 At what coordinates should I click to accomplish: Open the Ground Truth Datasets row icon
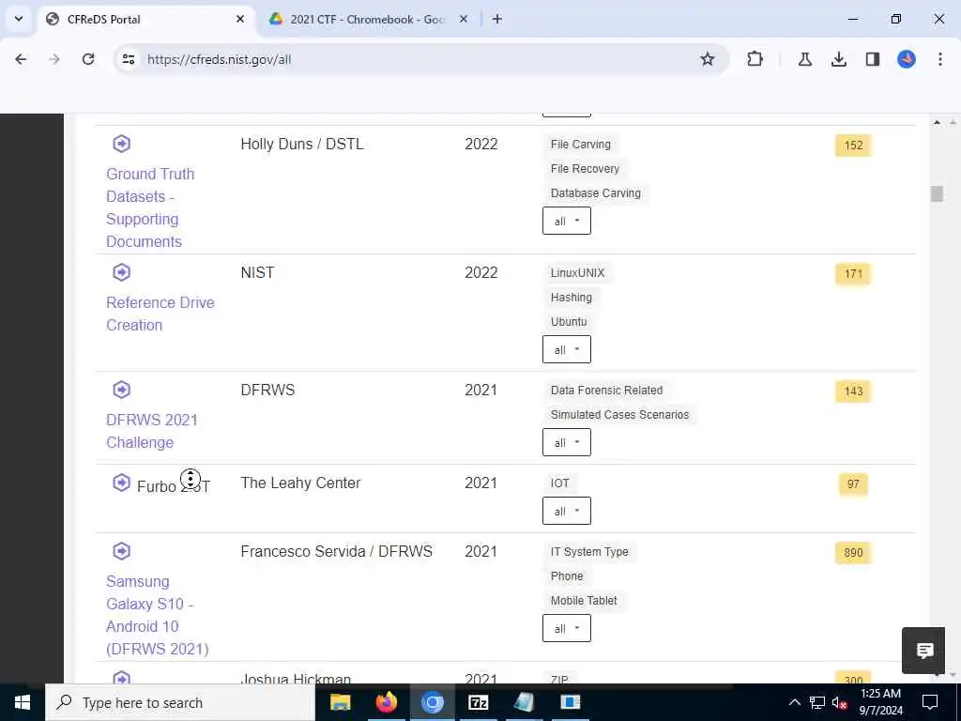[121, 144]
